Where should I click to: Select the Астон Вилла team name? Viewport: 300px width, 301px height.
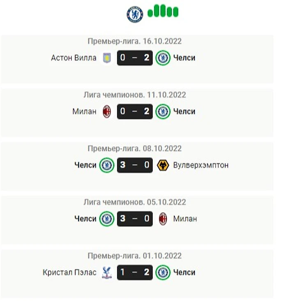click(74, 58)
